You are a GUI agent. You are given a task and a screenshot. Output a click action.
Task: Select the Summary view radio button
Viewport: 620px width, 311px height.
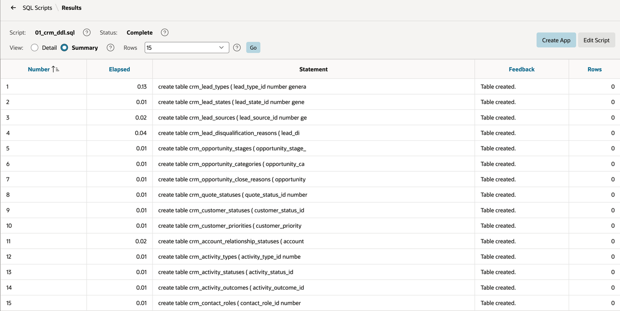(64, 47)
